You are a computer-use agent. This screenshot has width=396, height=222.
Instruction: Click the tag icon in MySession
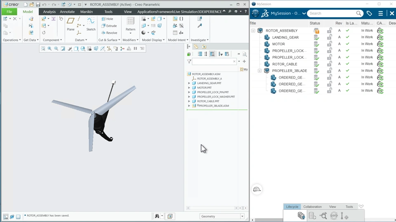369,13
